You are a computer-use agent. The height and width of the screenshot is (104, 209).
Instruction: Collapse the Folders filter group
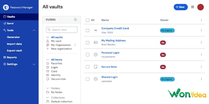[48, 88]
